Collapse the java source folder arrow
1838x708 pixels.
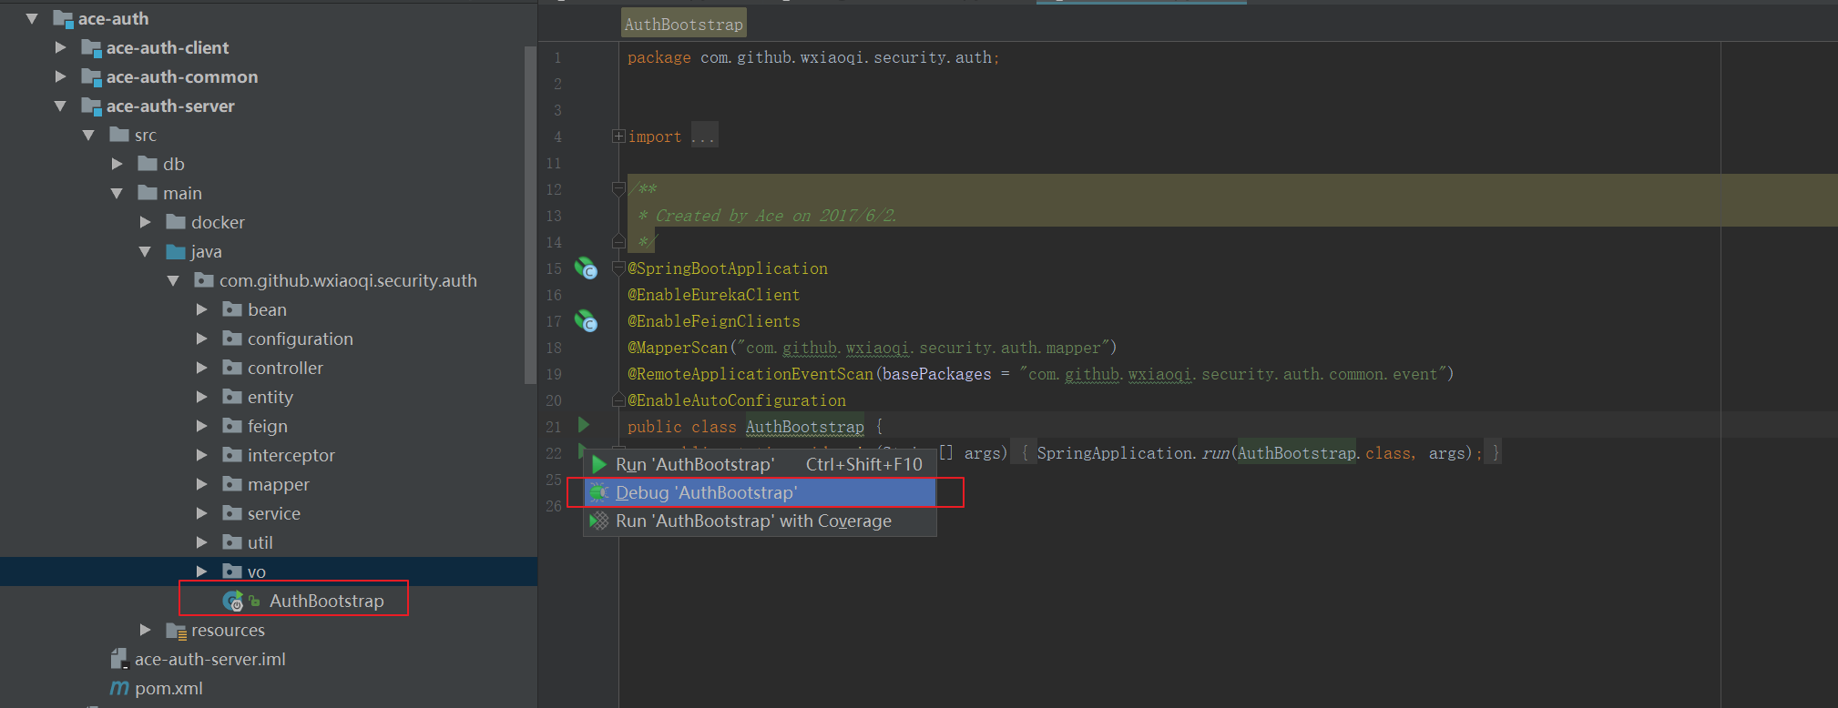click(x=145, y=251)
